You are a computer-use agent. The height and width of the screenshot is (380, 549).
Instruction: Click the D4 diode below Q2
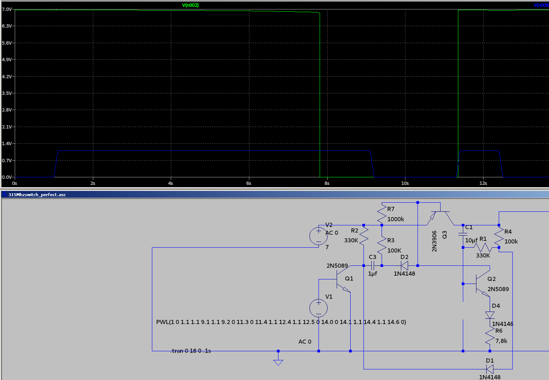pos(490,315)
